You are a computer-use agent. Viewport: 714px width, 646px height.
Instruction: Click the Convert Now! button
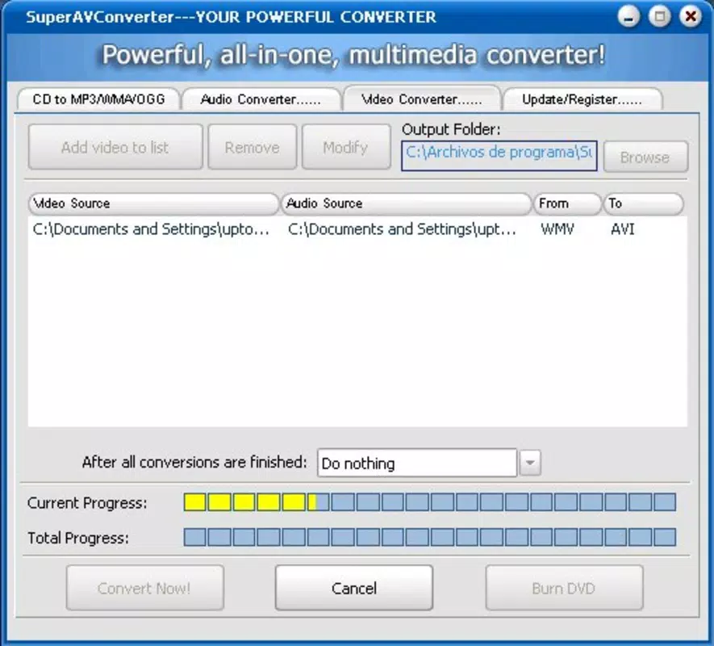click(x=144, y=588)
